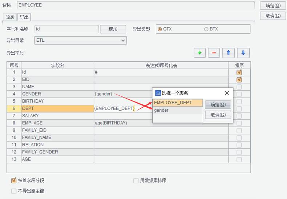Click the RELATION field name cell
287x199 pixels.
pyautogui.click(x=57, y=145)
